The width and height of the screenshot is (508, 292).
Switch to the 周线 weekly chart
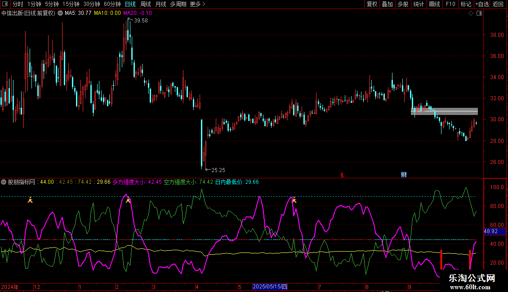146,4
